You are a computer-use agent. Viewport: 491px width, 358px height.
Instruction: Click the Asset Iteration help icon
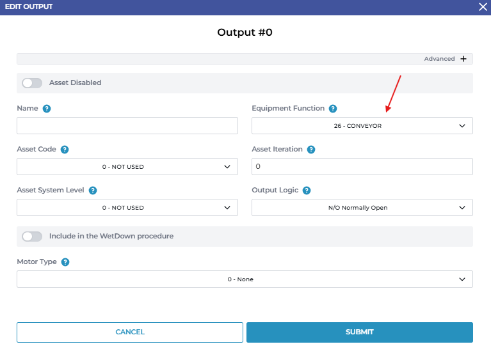311,150
